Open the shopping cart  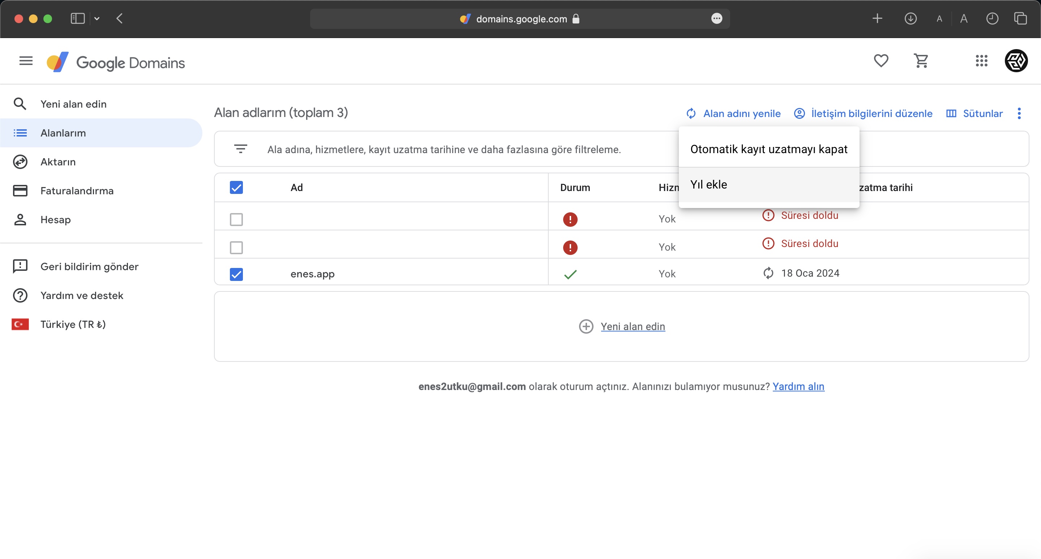(x=921, y=61)
